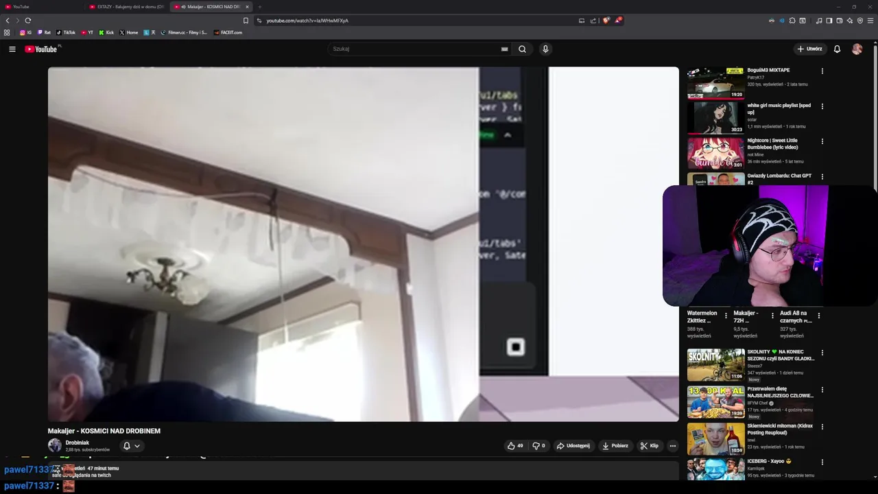
Task: Click Pobierz download button
Action: 615,446
